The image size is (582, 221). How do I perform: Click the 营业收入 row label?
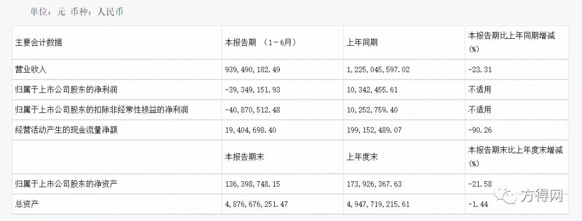click(x=31, y=69)
